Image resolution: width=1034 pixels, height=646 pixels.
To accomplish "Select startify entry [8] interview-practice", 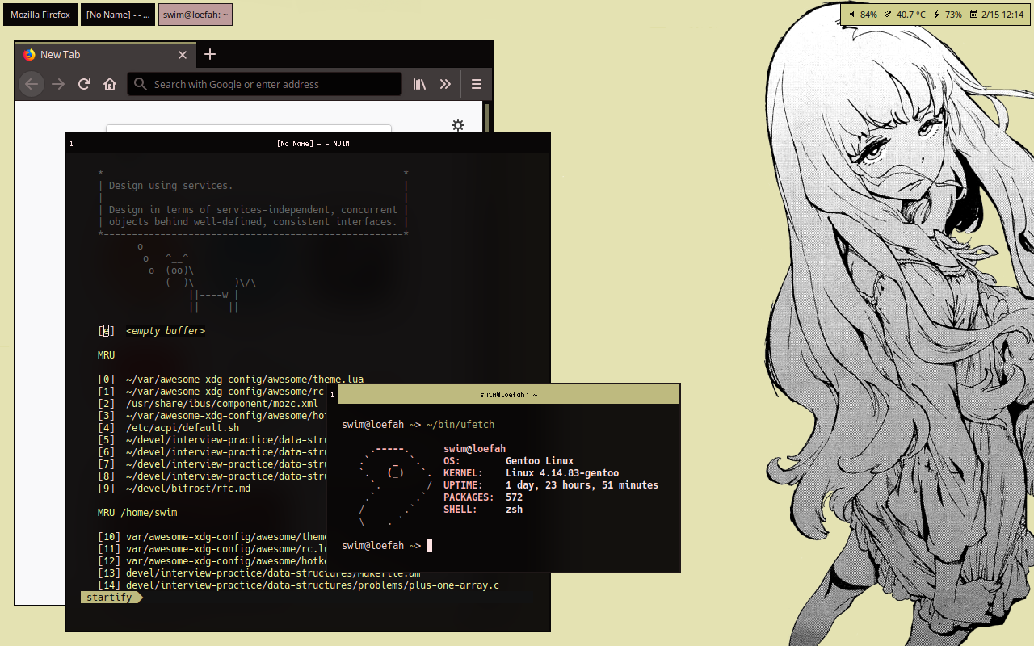I will tap(211, 476).
